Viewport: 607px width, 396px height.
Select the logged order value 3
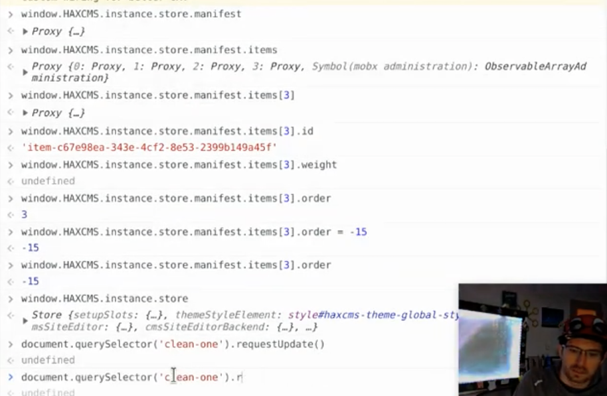25,214
